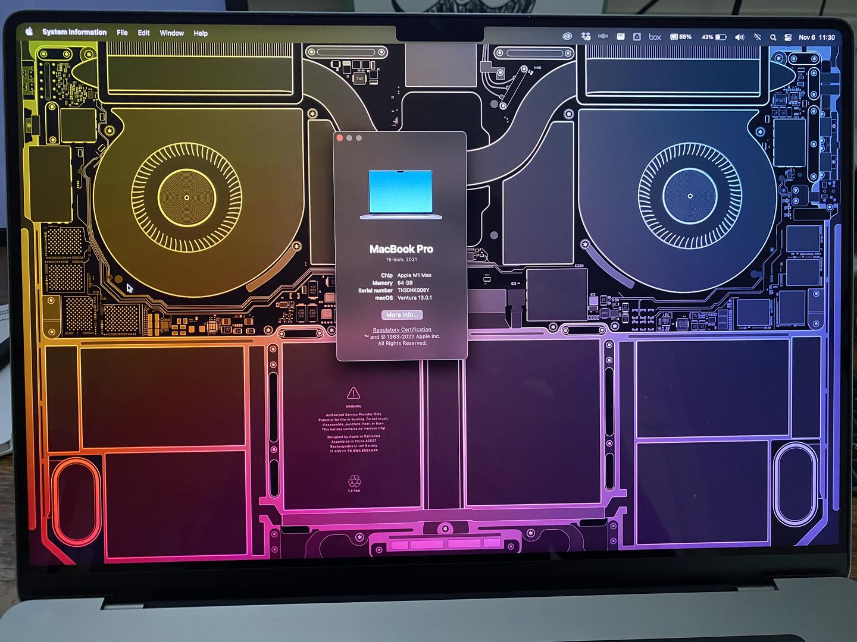Open Control Center icon
The height and width of the screenshot is (642, 857).
pyautogui.click(x=788, y=37)
